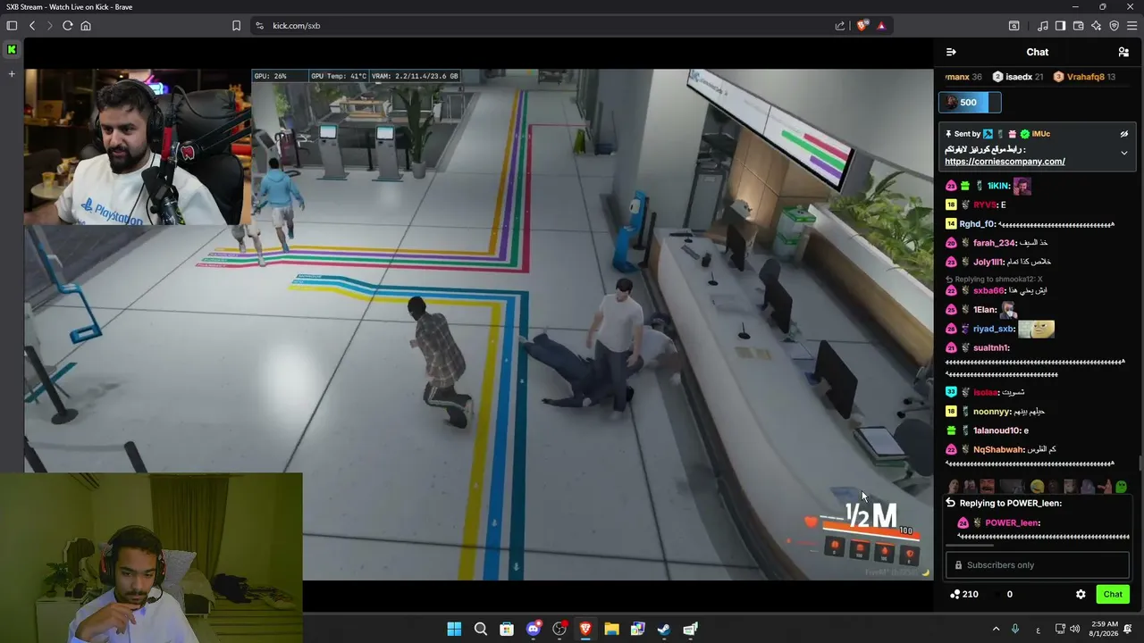
Task: Show hidden system tray icons
Action: (996, 629)
